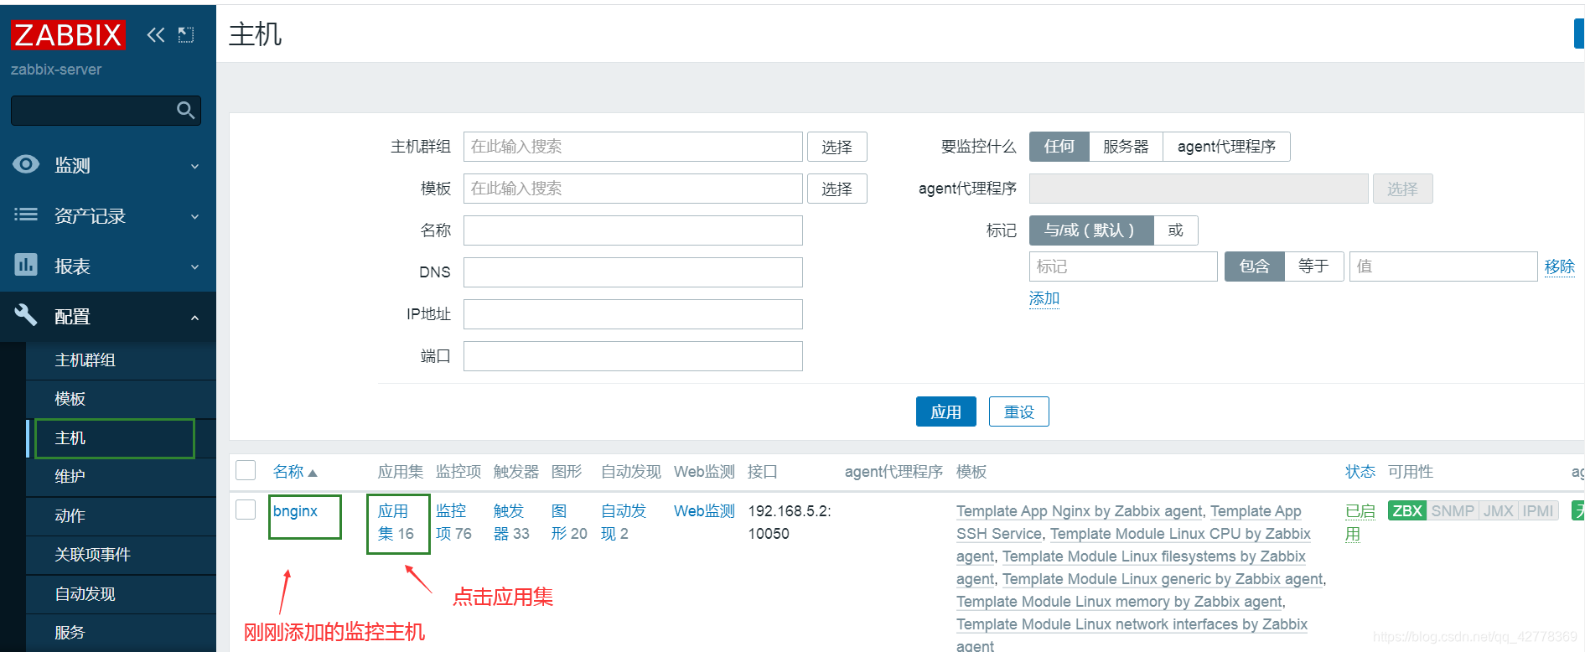The height and width of the screenshot is (652, 1585).
Task: Click the 移除 tag link
Action: (x=1559, y=266)
